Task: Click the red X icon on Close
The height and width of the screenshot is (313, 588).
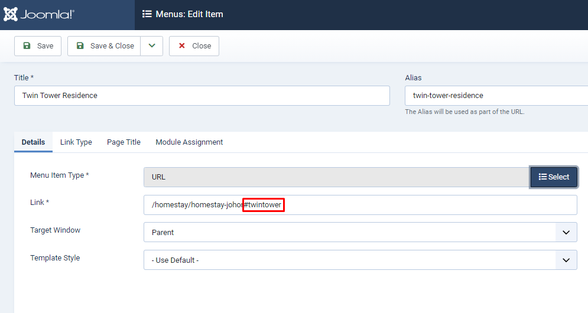Action: [x=182, y=45]
